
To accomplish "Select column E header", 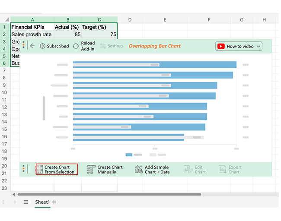I will pos(165,20).
